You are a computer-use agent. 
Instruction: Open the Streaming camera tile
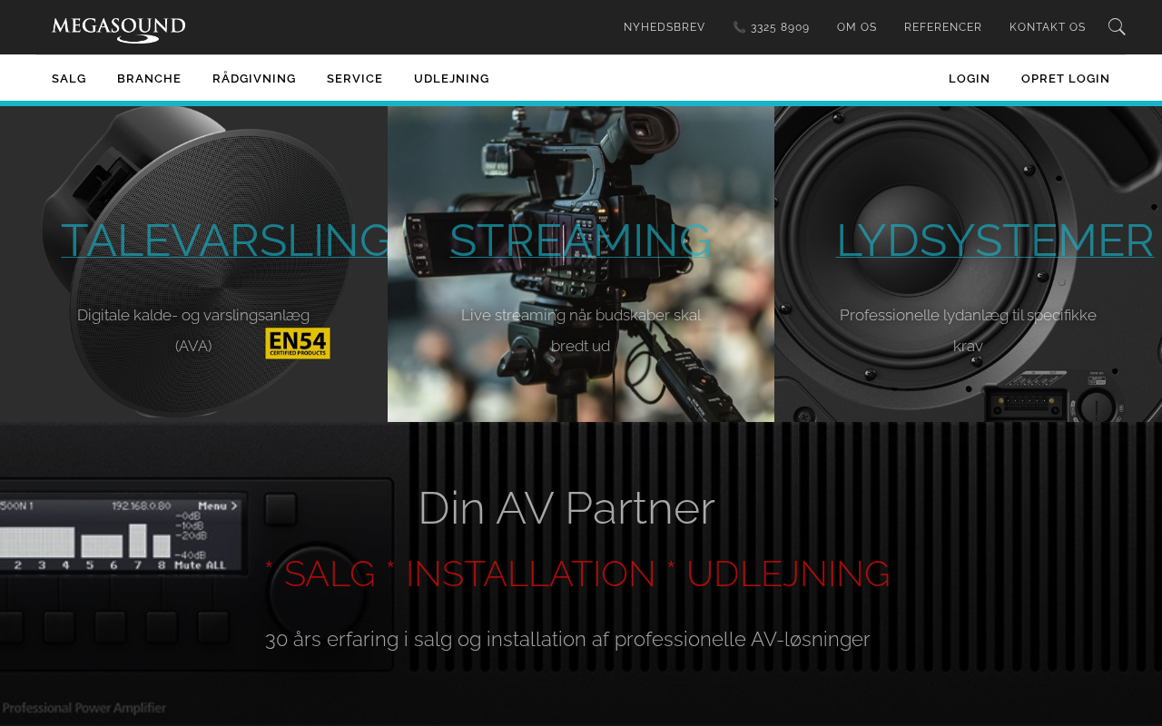point(581,264)
